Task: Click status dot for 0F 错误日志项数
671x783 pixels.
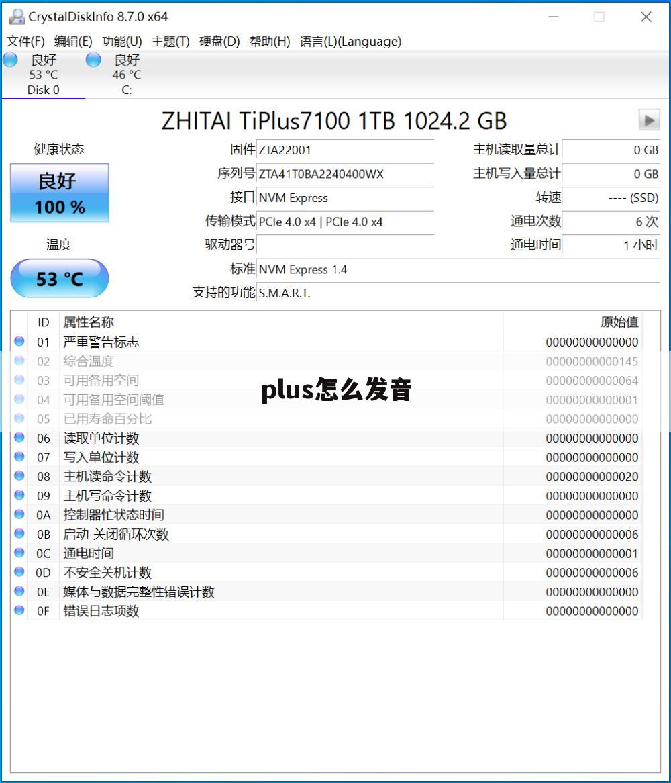Action: 19,610
